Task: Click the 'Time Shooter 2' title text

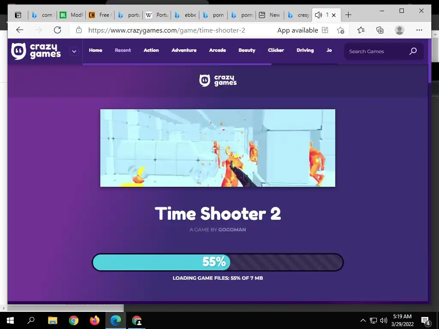Action: click(217, 213)
